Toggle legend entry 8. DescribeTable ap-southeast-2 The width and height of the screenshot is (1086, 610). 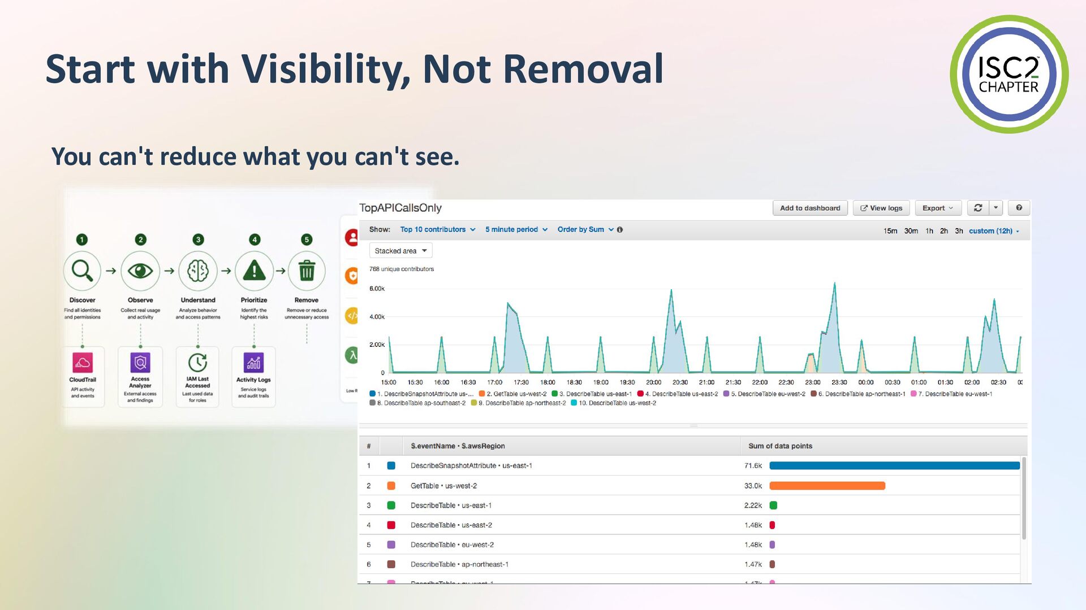417,403
